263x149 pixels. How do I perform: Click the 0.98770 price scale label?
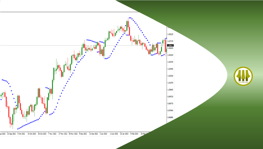tap(170, 103)
